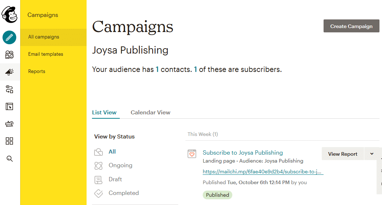This screenshot has height=205, width=382.
Task: Switch to List View tab
Action: 104,113
